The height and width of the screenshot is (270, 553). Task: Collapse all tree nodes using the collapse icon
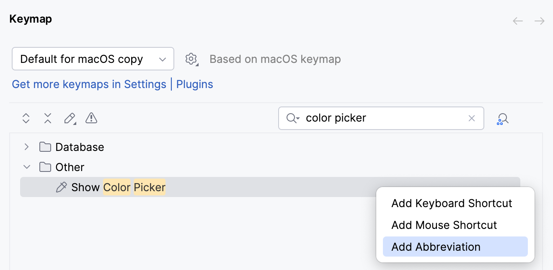[x=47, y=118]
